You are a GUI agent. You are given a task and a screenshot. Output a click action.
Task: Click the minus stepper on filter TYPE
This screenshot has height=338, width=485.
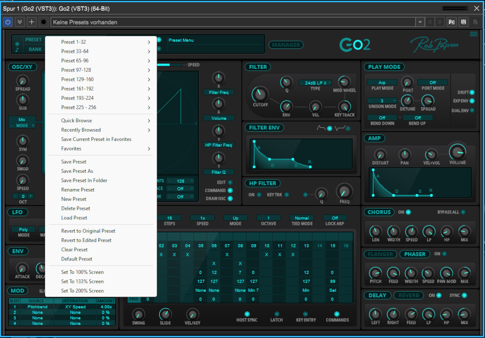302,83
